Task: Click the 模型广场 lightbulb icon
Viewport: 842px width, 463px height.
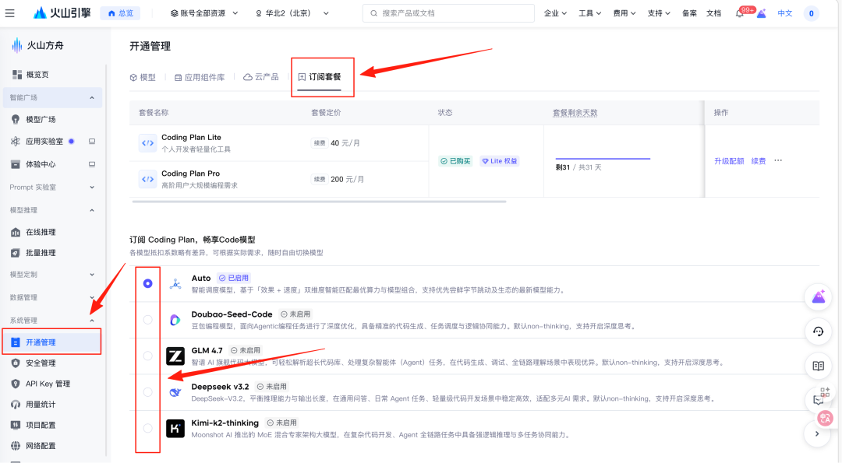Action: [x=16, y=119]
